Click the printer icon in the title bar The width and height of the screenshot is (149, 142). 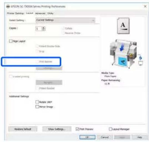tap(8, 7)
